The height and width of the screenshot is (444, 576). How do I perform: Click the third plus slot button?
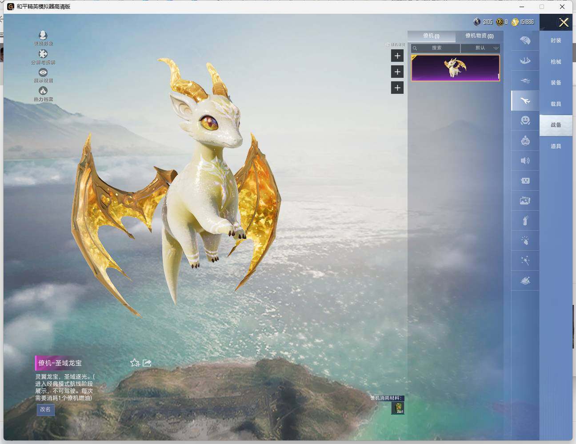click(x=397, y=88)
